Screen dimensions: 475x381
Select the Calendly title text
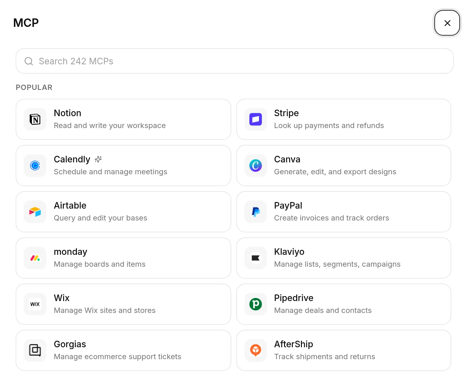coord(72,159)
